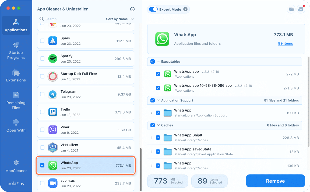Uncheck the Executables group checkbox
The image size is (310, 192).
coord(153,61)
